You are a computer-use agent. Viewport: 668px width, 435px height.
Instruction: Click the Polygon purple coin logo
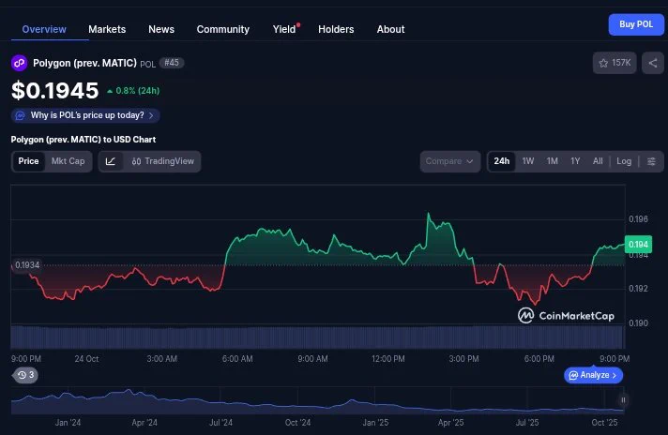[19, 64]
